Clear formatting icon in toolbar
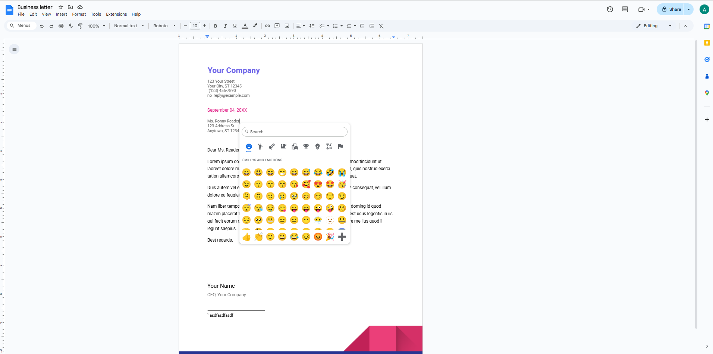The width and height of the screenshot is (713, 354). 381,26
